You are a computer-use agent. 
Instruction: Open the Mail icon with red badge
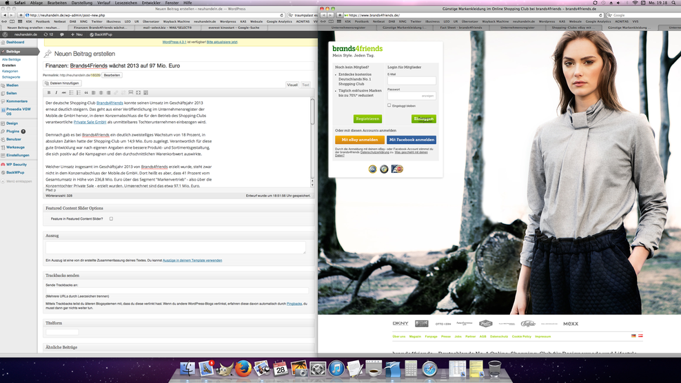[x=206, y=369]
